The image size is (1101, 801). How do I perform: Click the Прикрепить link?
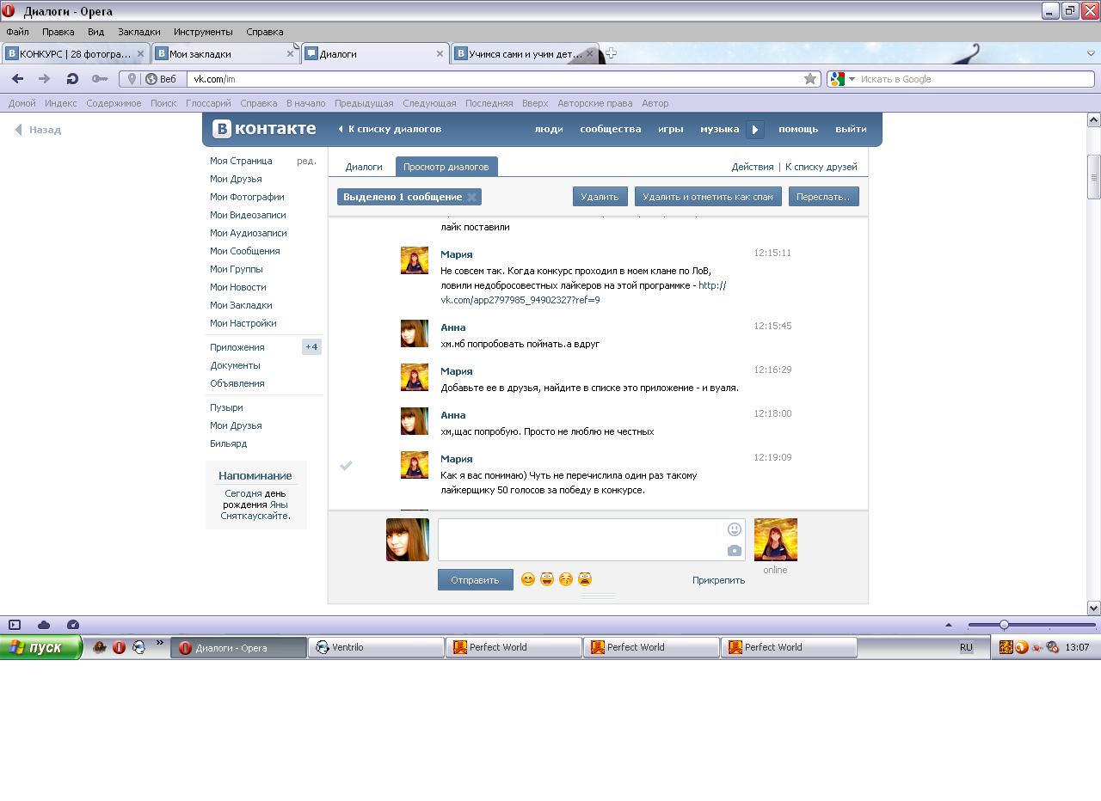[x=718, y=580]
